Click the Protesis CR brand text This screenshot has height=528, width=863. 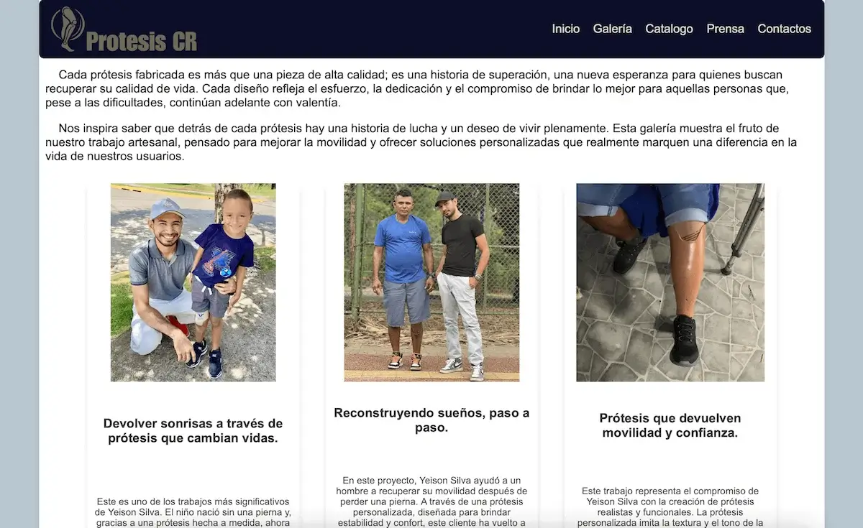coord(141,41)
